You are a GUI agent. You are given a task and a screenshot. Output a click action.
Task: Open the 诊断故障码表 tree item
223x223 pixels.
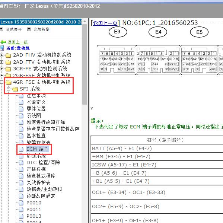[x=41, y=196]
